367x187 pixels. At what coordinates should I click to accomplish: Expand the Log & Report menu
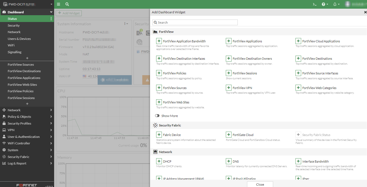pos(27,163)
